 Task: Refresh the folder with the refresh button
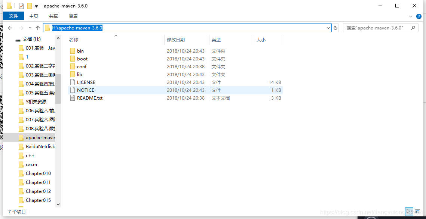335,28
